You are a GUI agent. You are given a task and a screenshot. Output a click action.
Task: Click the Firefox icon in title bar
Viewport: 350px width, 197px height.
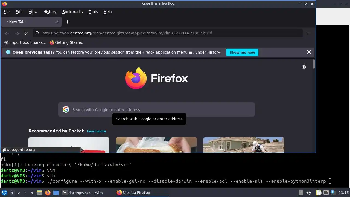tap(4, 4)
